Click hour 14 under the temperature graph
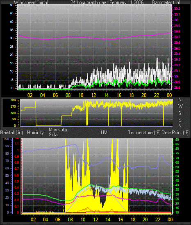Screen dimensions: 191x225 (108, 220)
